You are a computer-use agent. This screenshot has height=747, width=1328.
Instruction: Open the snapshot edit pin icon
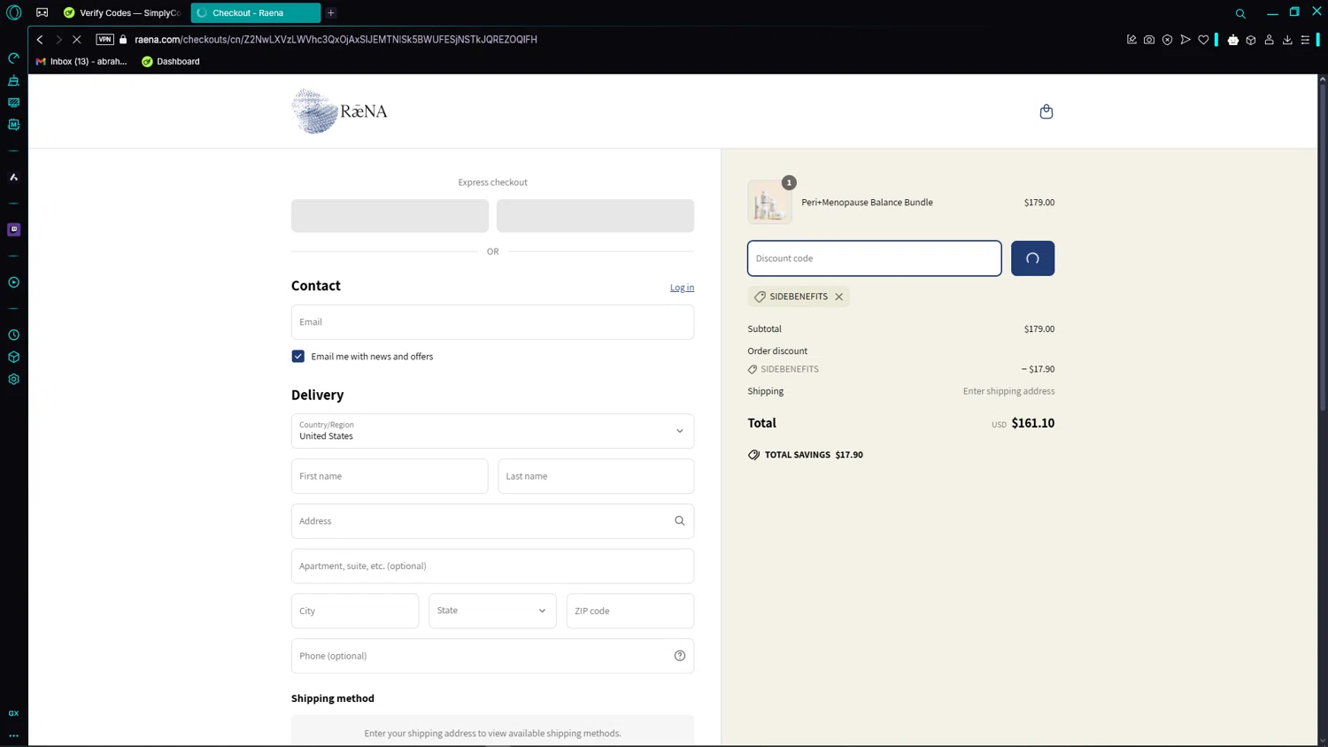point(1131,40)
